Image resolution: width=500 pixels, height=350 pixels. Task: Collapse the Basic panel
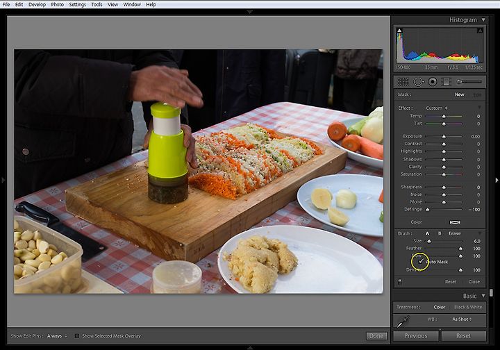click(x=483, y=296)
